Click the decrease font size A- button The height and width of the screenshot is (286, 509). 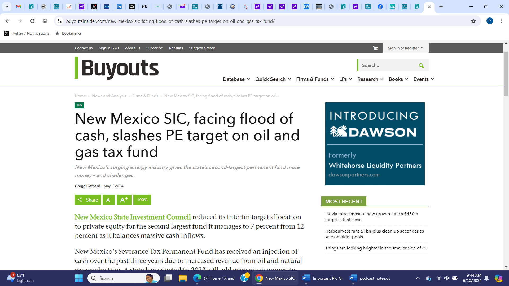[x=109, y=200]
